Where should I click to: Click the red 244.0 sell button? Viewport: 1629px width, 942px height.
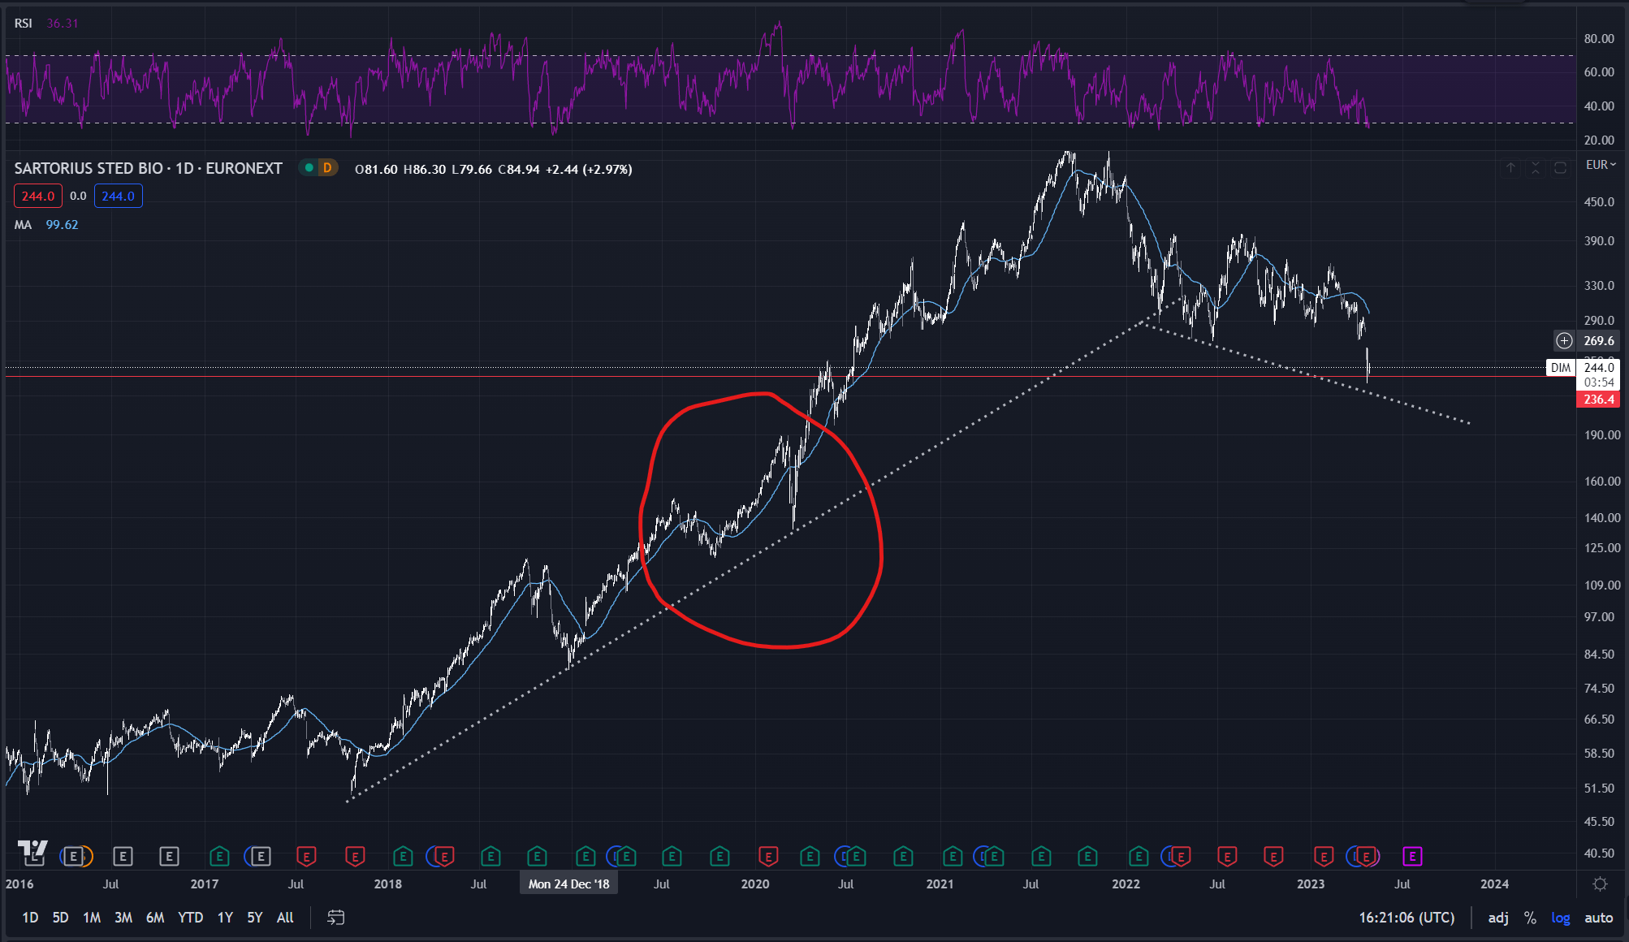37,196
